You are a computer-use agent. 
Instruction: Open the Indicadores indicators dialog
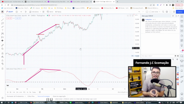point(34,12)
